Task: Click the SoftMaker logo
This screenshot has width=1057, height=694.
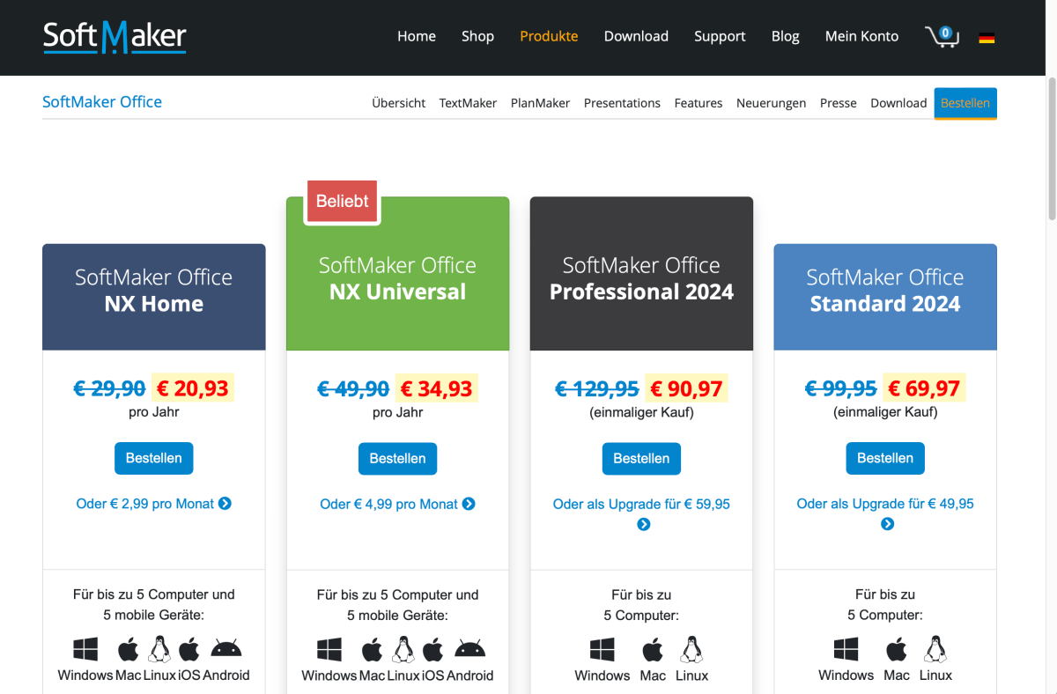Action: click(115, 37)
